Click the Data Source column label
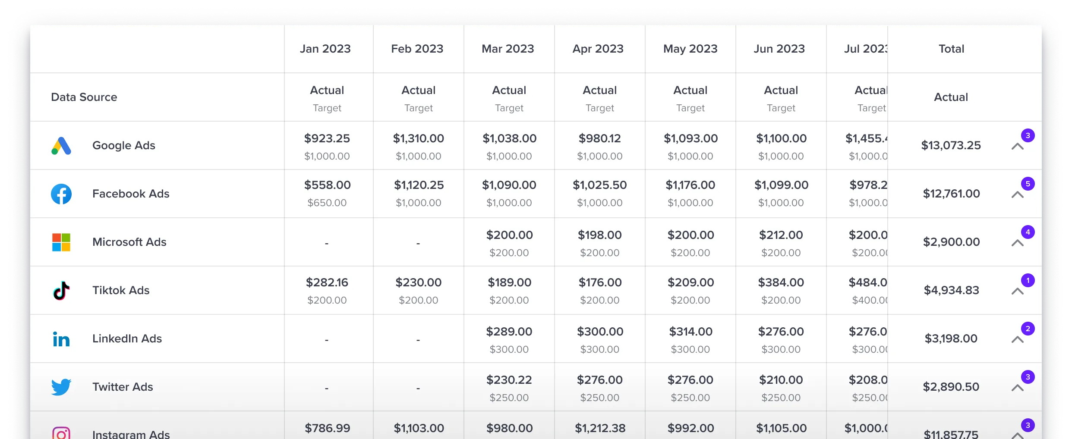The image size is (1072, 439). point(84,97)
